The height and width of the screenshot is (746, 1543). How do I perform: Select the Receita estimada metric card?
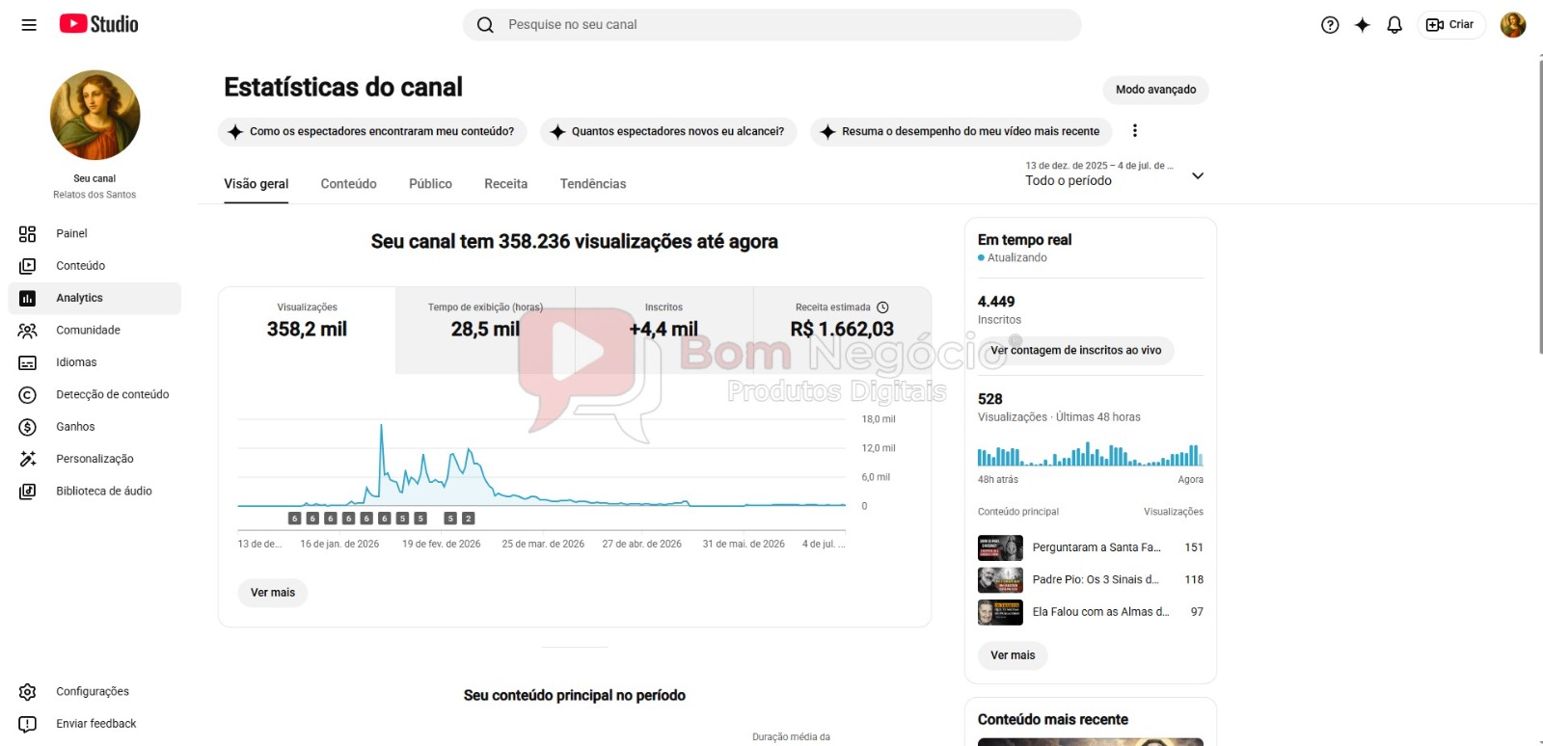842,330
